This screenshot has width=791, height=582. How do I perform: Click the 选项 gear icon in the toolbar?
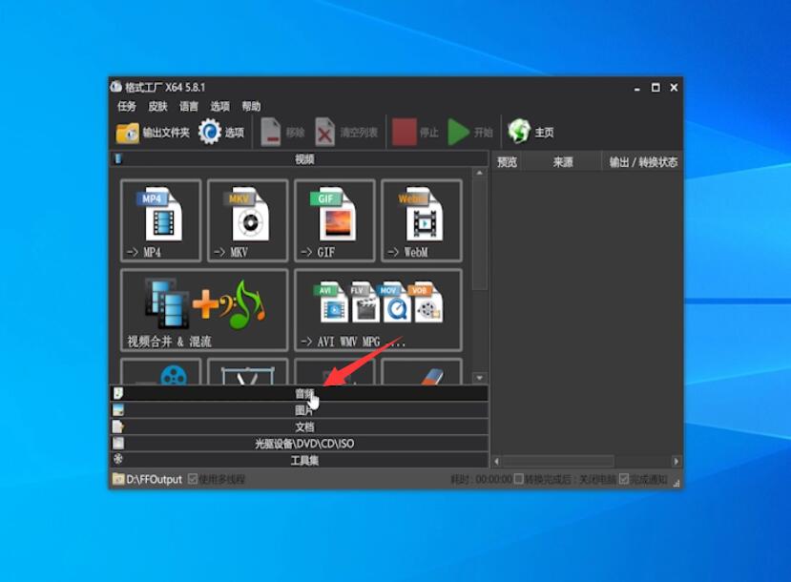click(x=209, y=132)
